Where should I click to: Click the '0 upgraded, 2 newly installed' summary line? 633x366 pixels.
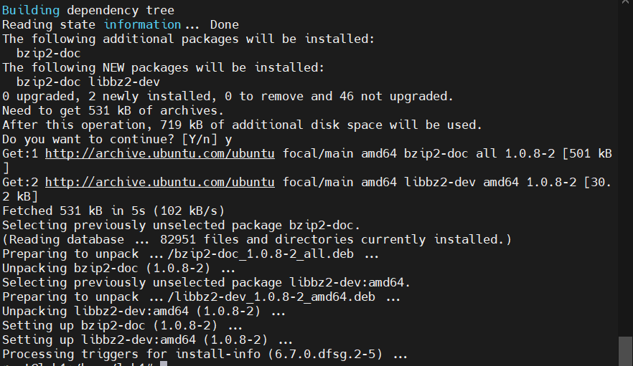pyautogui.click(x=227, y=96)
